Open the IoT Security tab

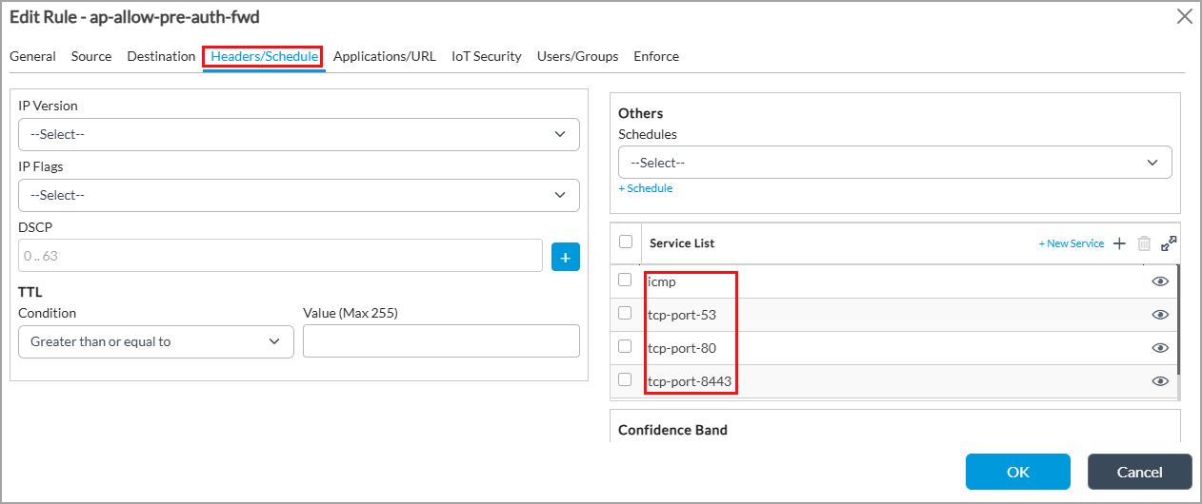click(487, 56)
